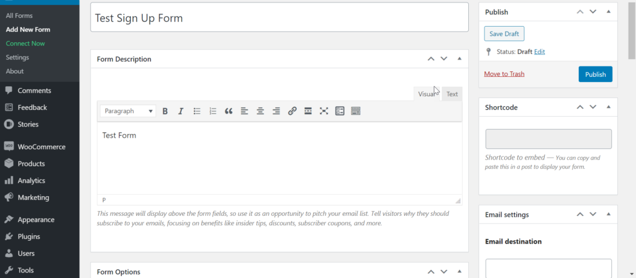Click the editor resize handle corner
Image resolution: width=636 pixels, height=278 pixels.
click(458, 200)
